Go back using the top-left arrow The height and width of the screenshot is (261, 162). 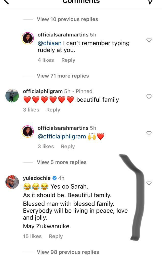click(x=7, y=2)
